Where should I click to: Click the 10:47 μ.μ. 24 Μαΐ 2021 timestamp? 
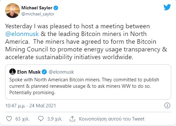31,106
